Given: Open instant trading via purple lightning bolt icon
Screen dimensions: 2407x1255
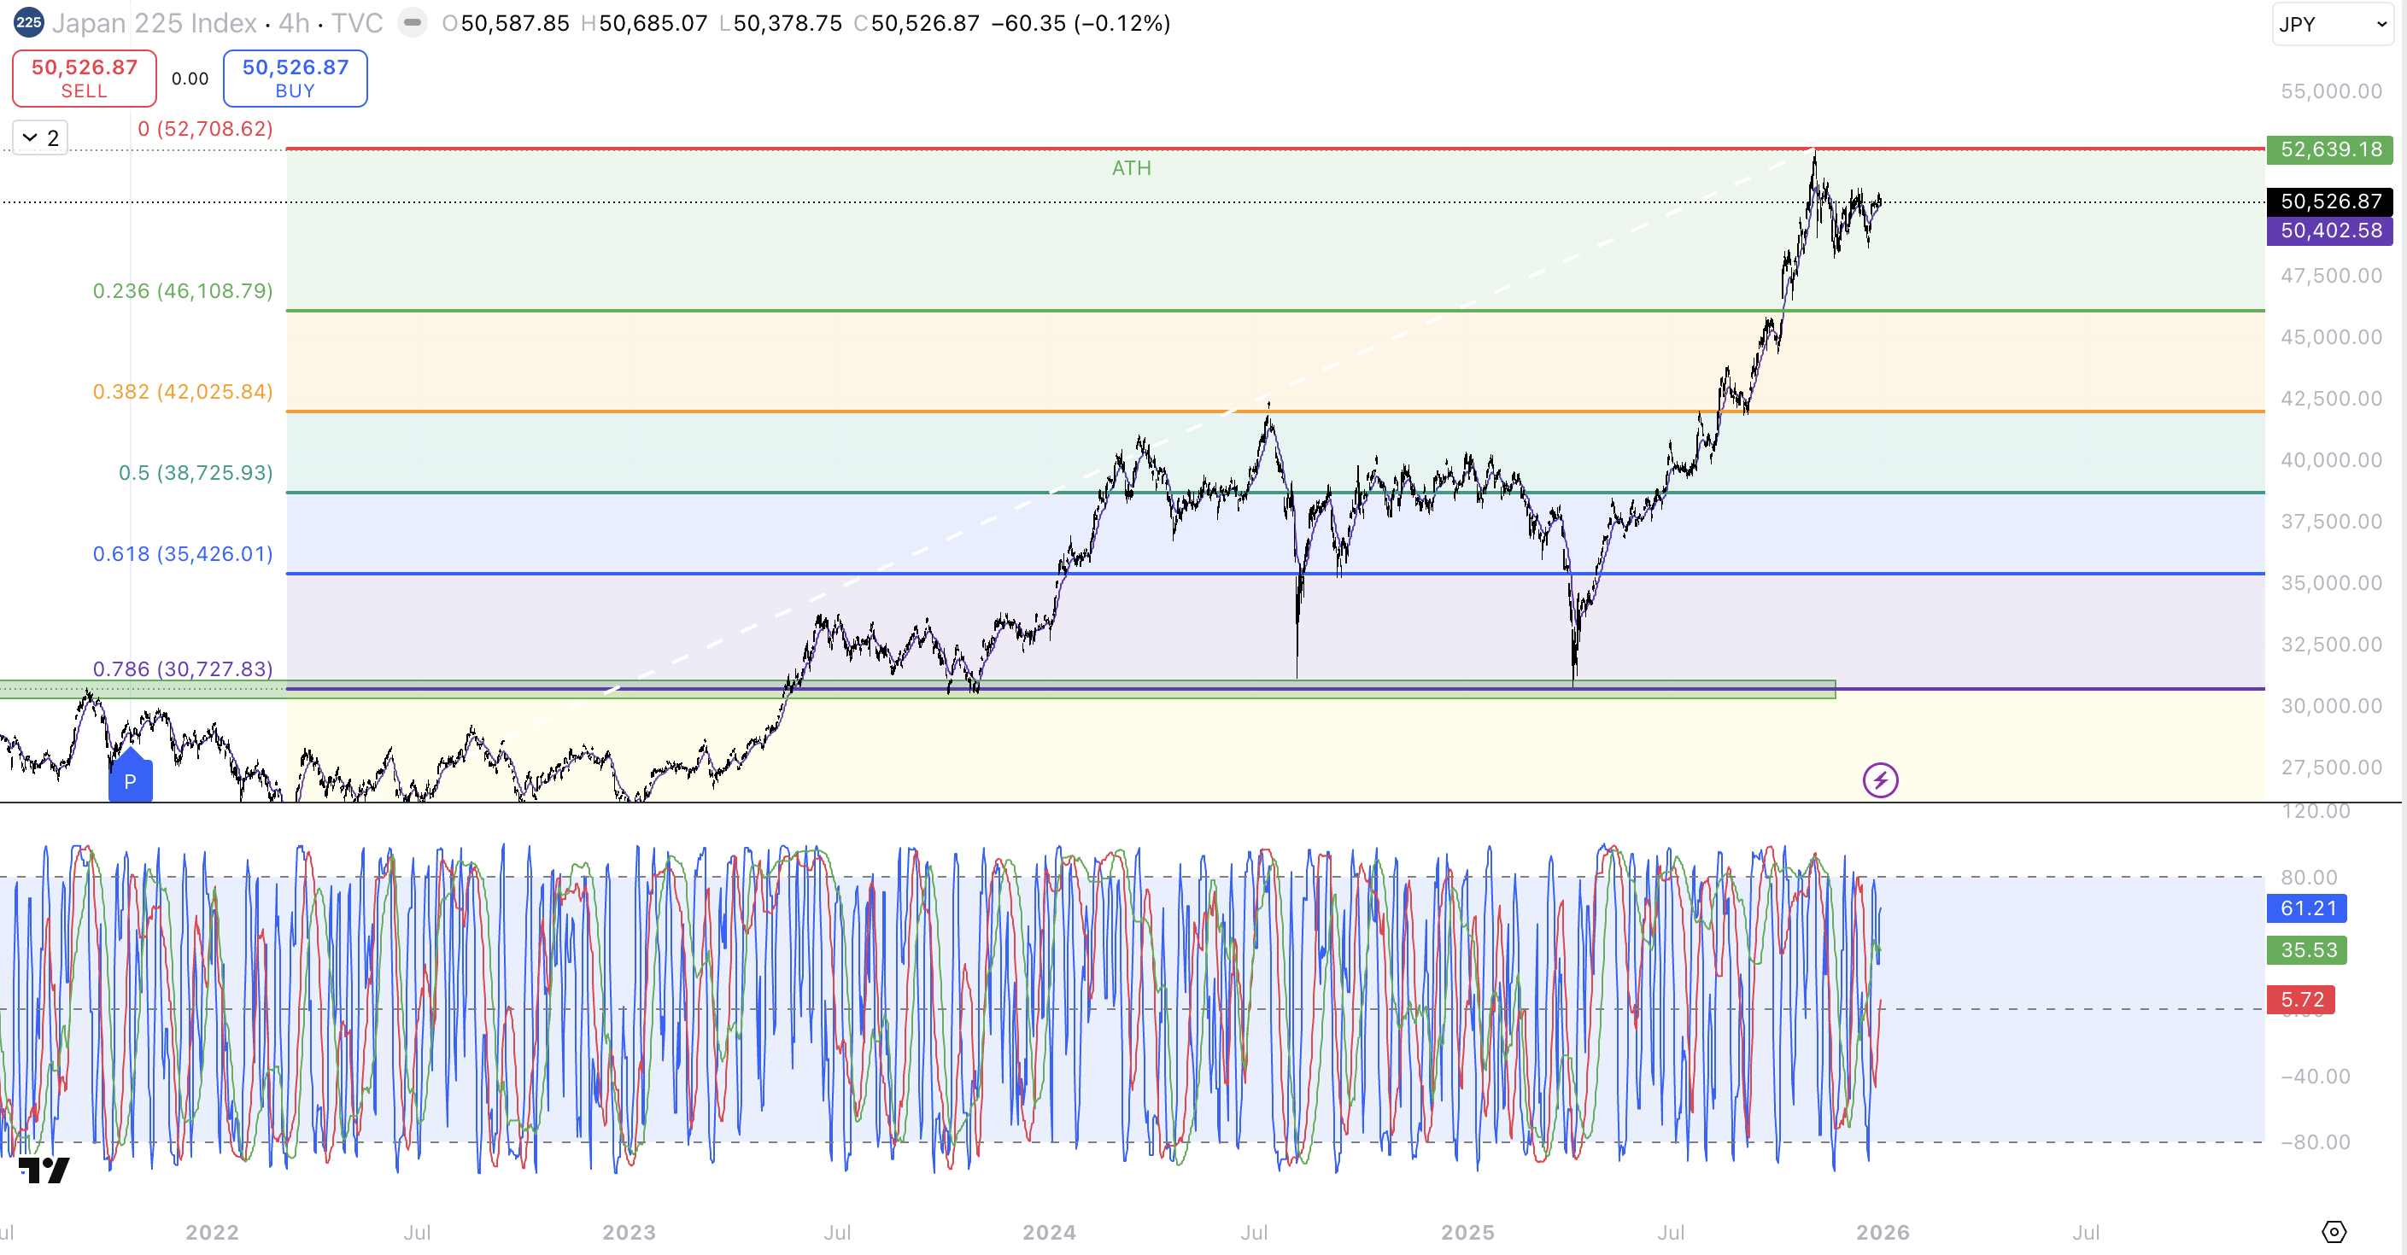Looking at the screenshot, I should [x=1882, y=779].
